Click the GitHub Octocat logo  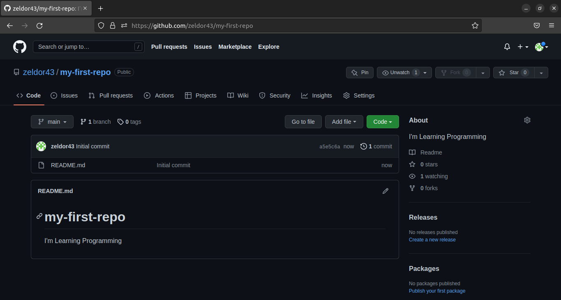coord(20,47)
